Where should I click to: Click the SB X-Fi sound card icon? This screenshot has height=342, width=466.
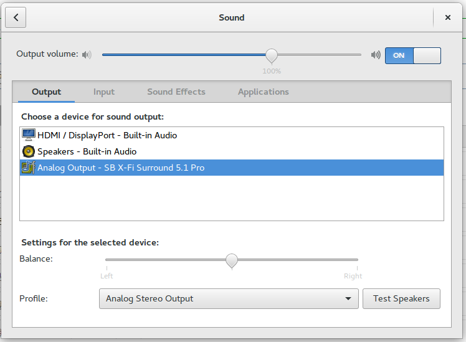[29, 168]
